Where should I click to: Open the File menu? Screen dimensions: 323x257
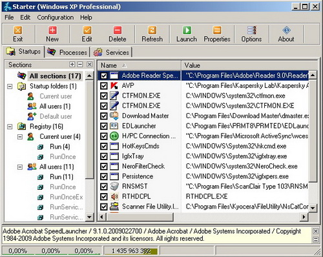(x=9, y=17)
